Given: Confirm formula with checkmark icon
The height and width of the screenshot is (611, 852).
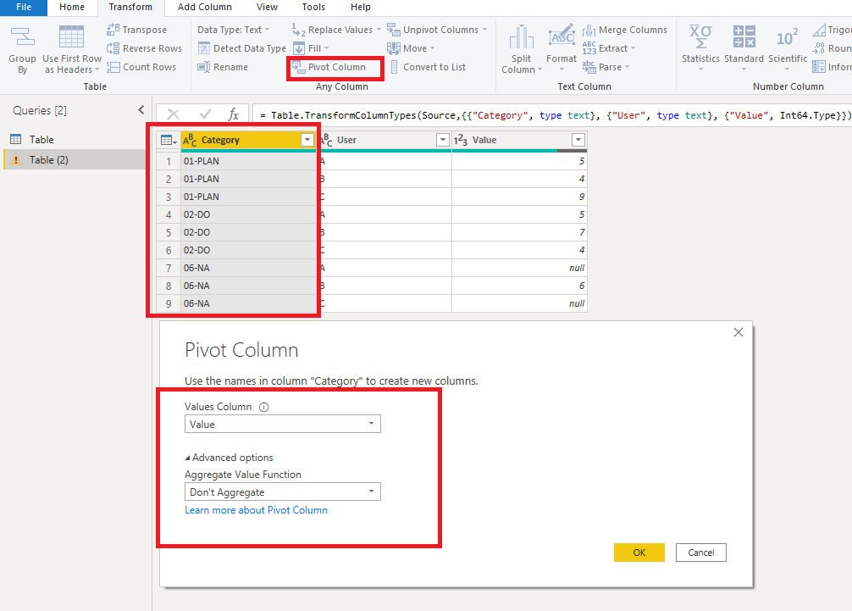Looking at the screenshot, I should point(205,114).
